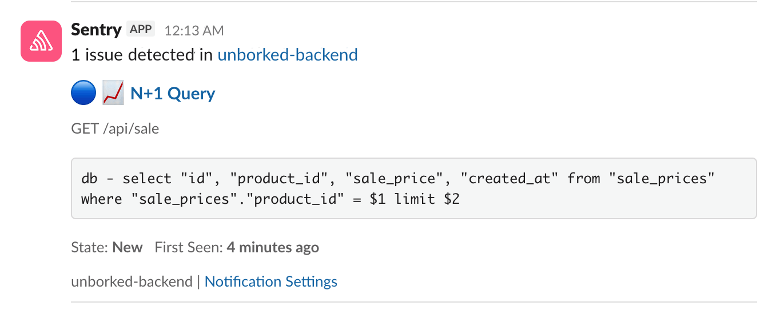The image size is (784, 314).
Task: Click "sale_prices" table name in code block
Action: tap(662, 179)
